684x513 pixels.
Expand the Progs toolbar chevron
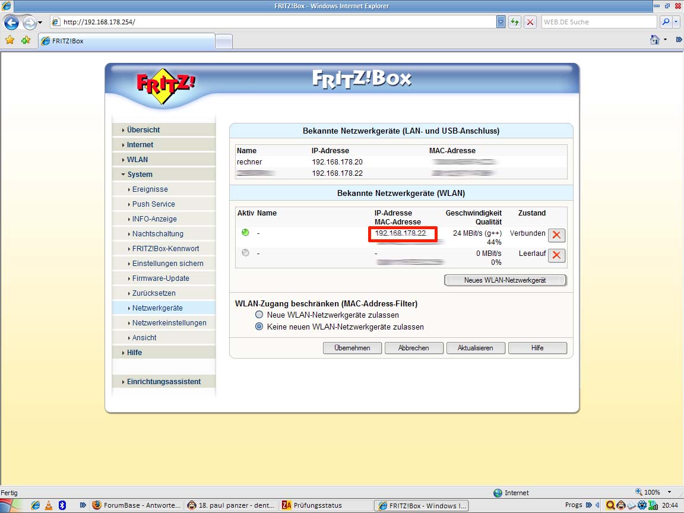[588, 505]
